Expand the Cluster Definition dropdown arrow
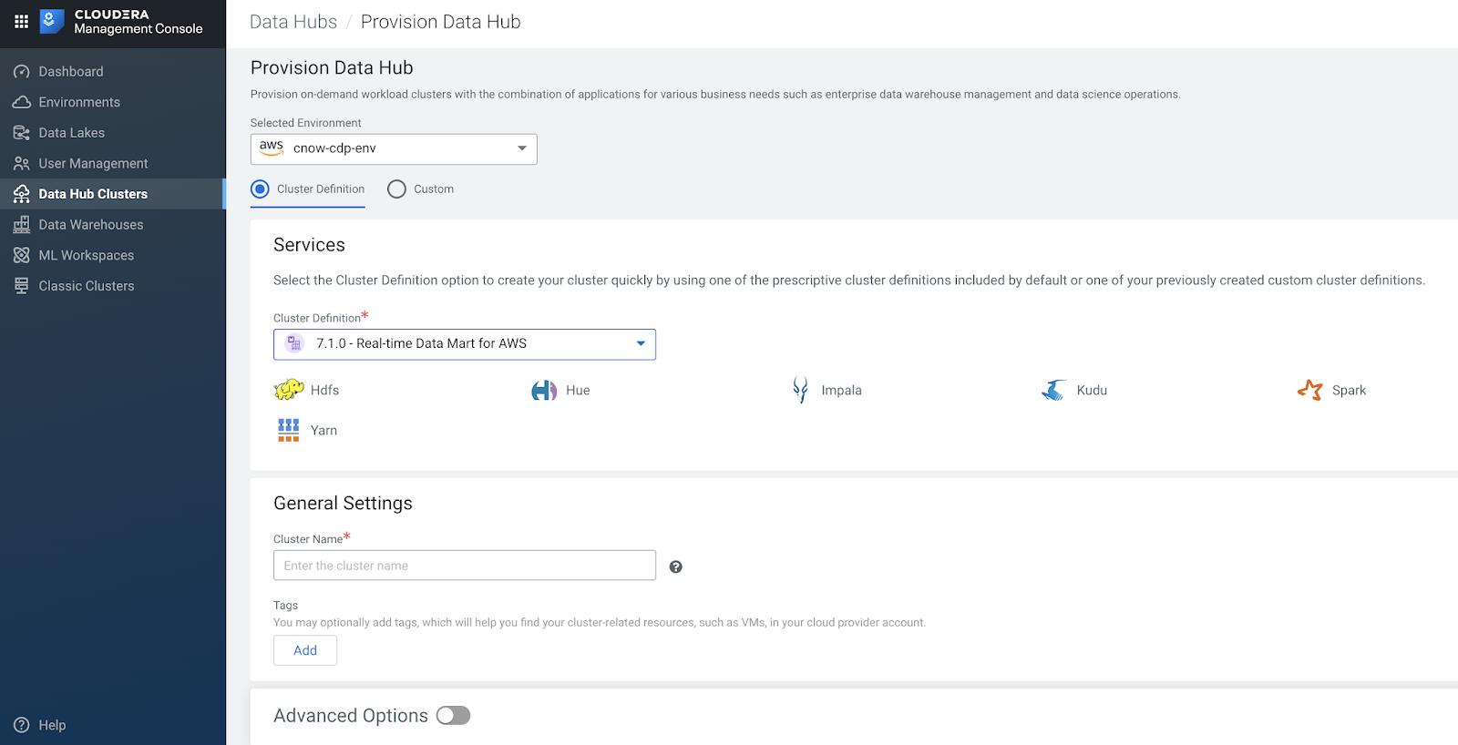 641,343
